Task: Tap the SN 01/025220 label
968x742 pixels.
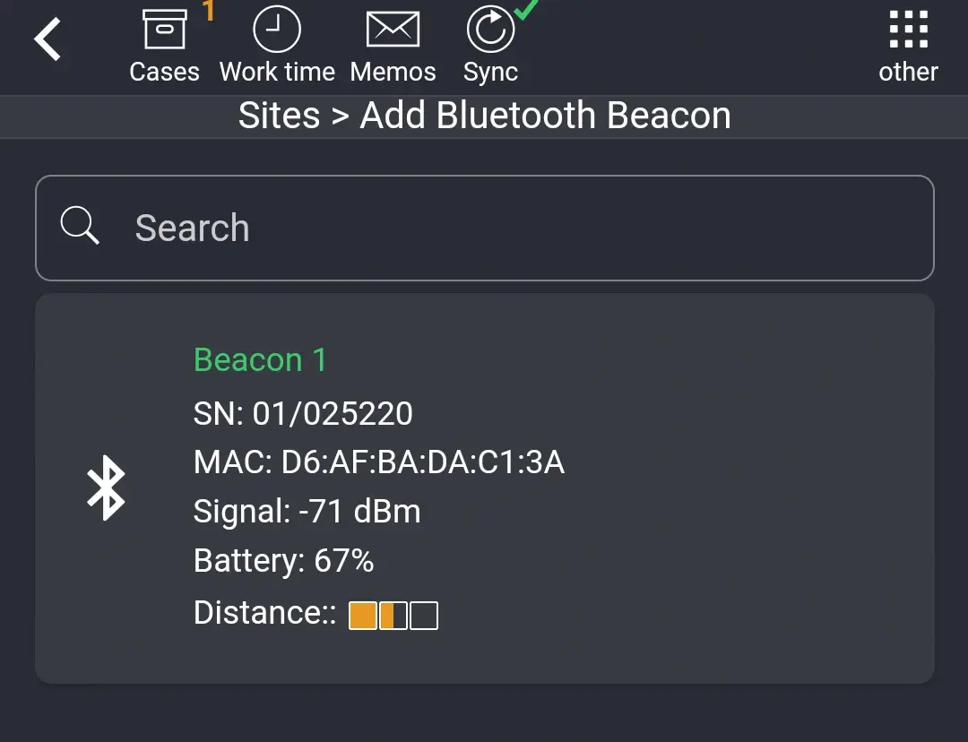Action: pos(303,413)
